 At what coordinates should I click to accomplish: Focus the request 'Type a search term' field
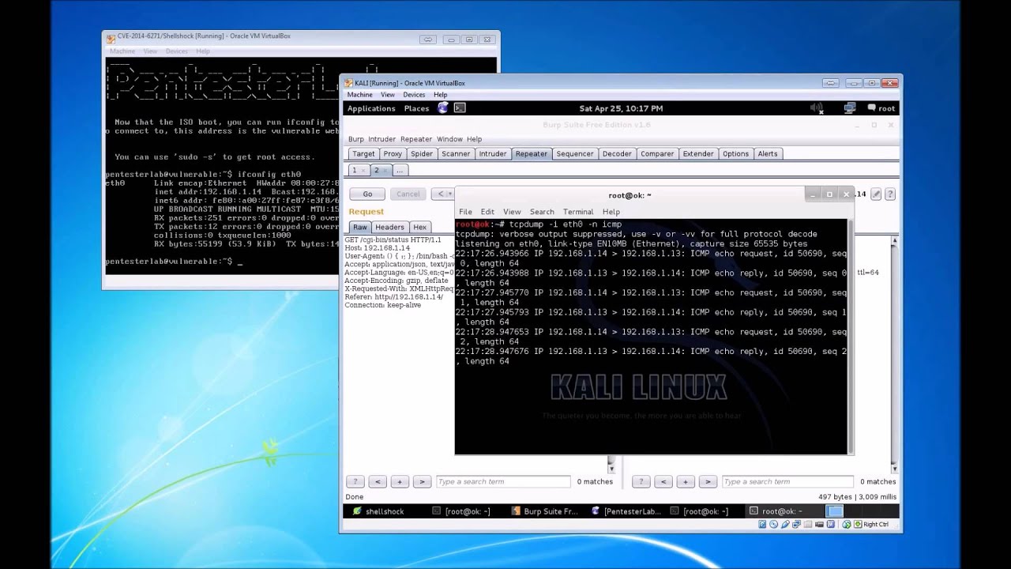(502, 481)
